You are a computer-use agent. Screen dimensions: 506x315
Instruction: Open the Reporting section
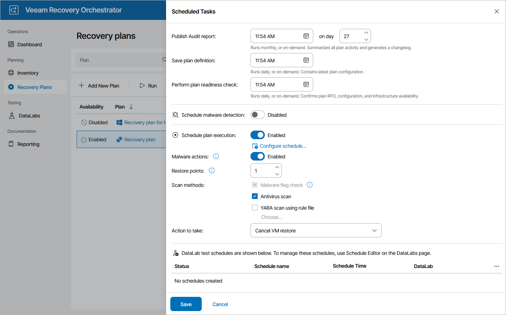29,144
